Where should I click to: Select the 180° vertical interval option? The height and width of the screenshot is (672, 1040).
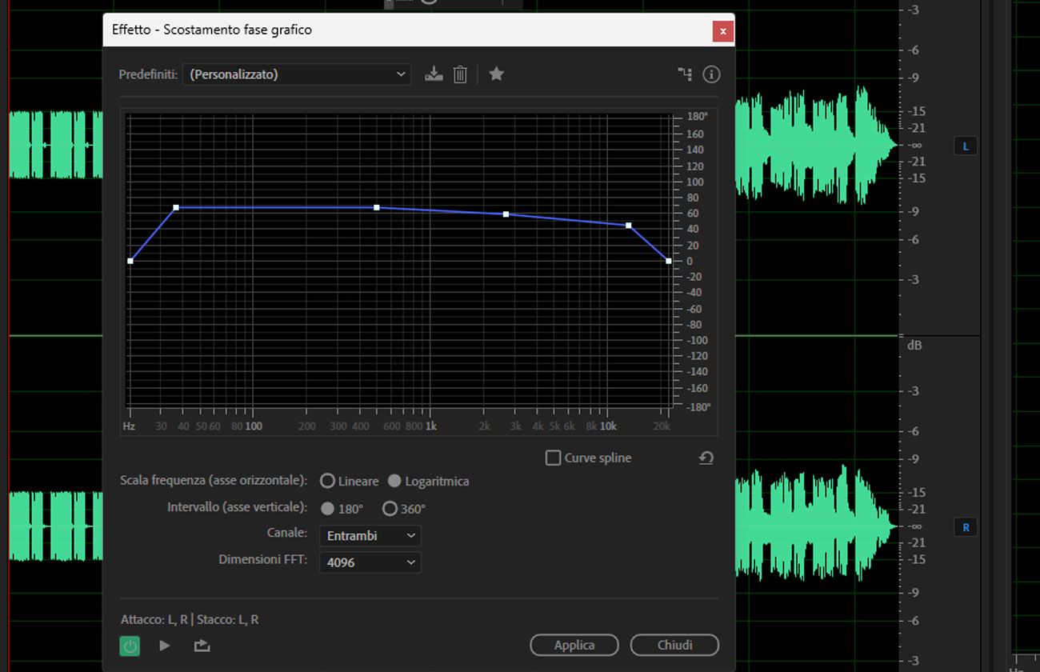328,508
